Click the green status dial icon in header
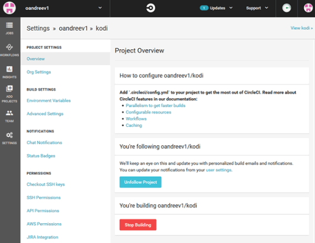The image size is (315, 243). (x=287, y=8)
